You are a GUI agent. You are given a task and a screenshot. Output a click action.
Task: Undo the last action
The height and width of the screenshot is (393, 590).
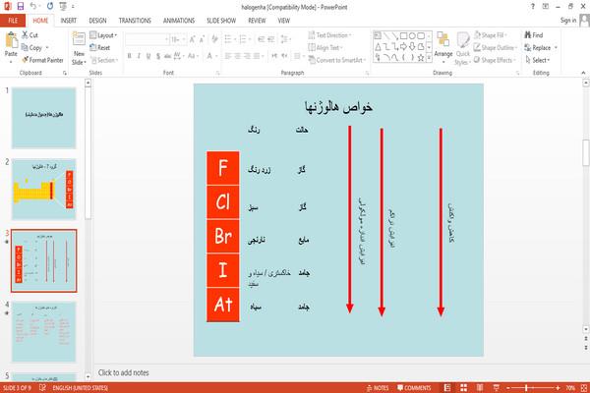click(33, 6)
